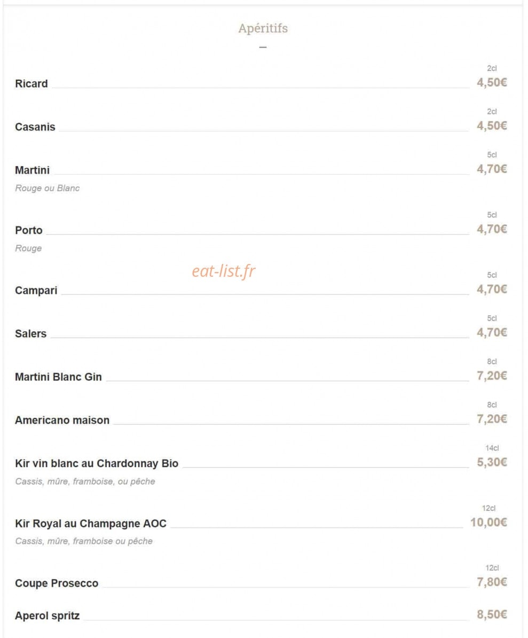Screen dimensions: 528x638
Task: Click the Apéritifs section heading
Action: coord(263,28)
